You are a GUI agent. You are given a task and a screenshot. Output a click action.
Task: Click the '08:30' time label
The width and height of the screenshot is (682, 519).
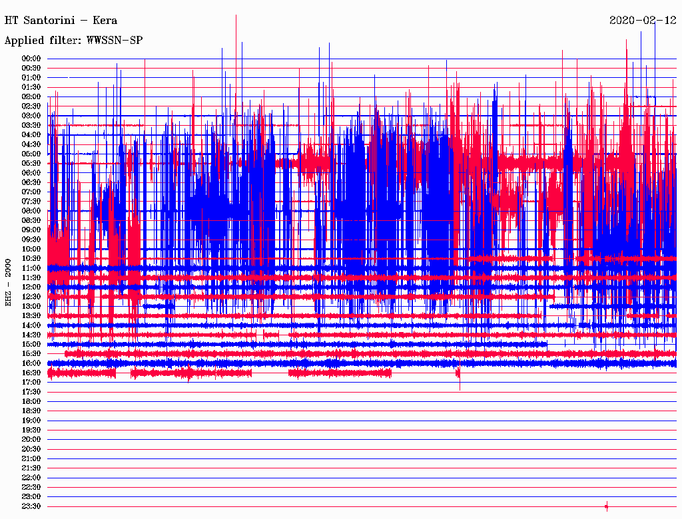pos(31,221)
